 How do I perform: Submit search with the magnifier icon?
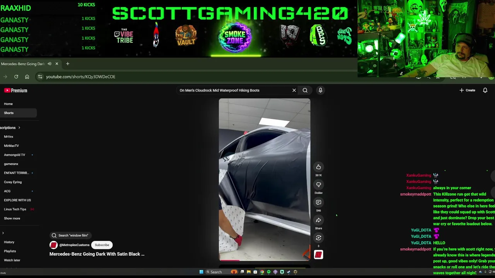[305, 90]
